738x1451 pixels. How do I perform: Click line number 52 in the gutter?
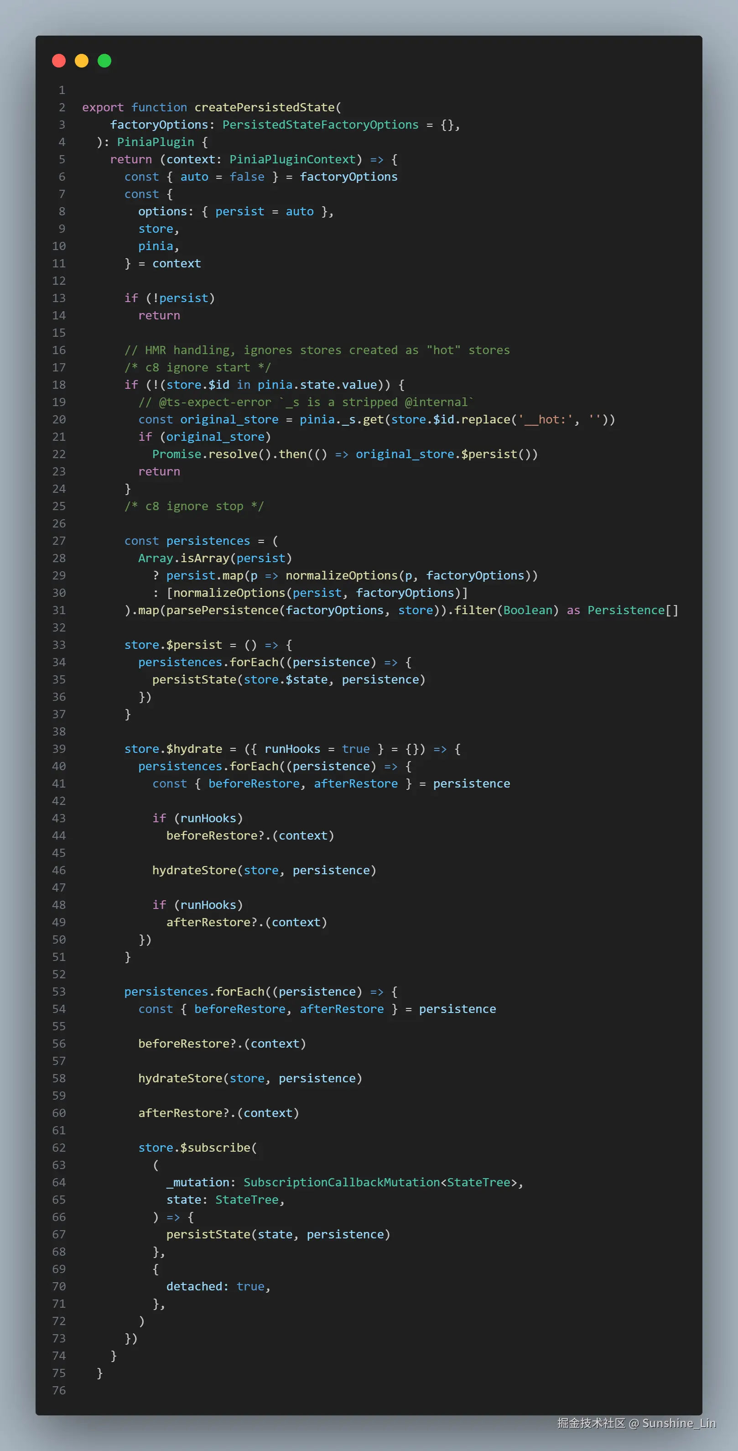click(59, 975)
